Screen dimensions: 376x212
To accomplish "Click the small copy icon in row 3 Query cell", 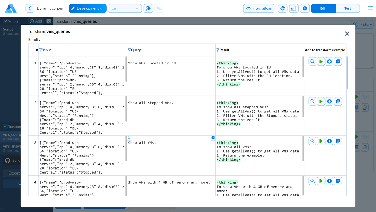I will 213,138.
